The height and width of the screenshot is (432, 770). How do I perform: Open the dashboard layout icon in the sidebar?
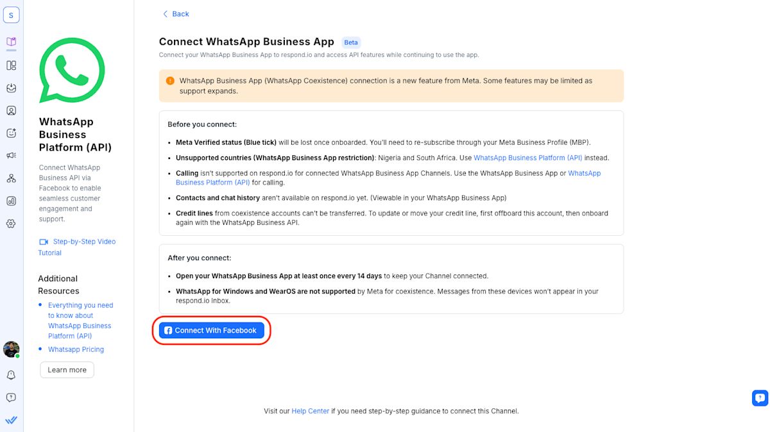11,65
